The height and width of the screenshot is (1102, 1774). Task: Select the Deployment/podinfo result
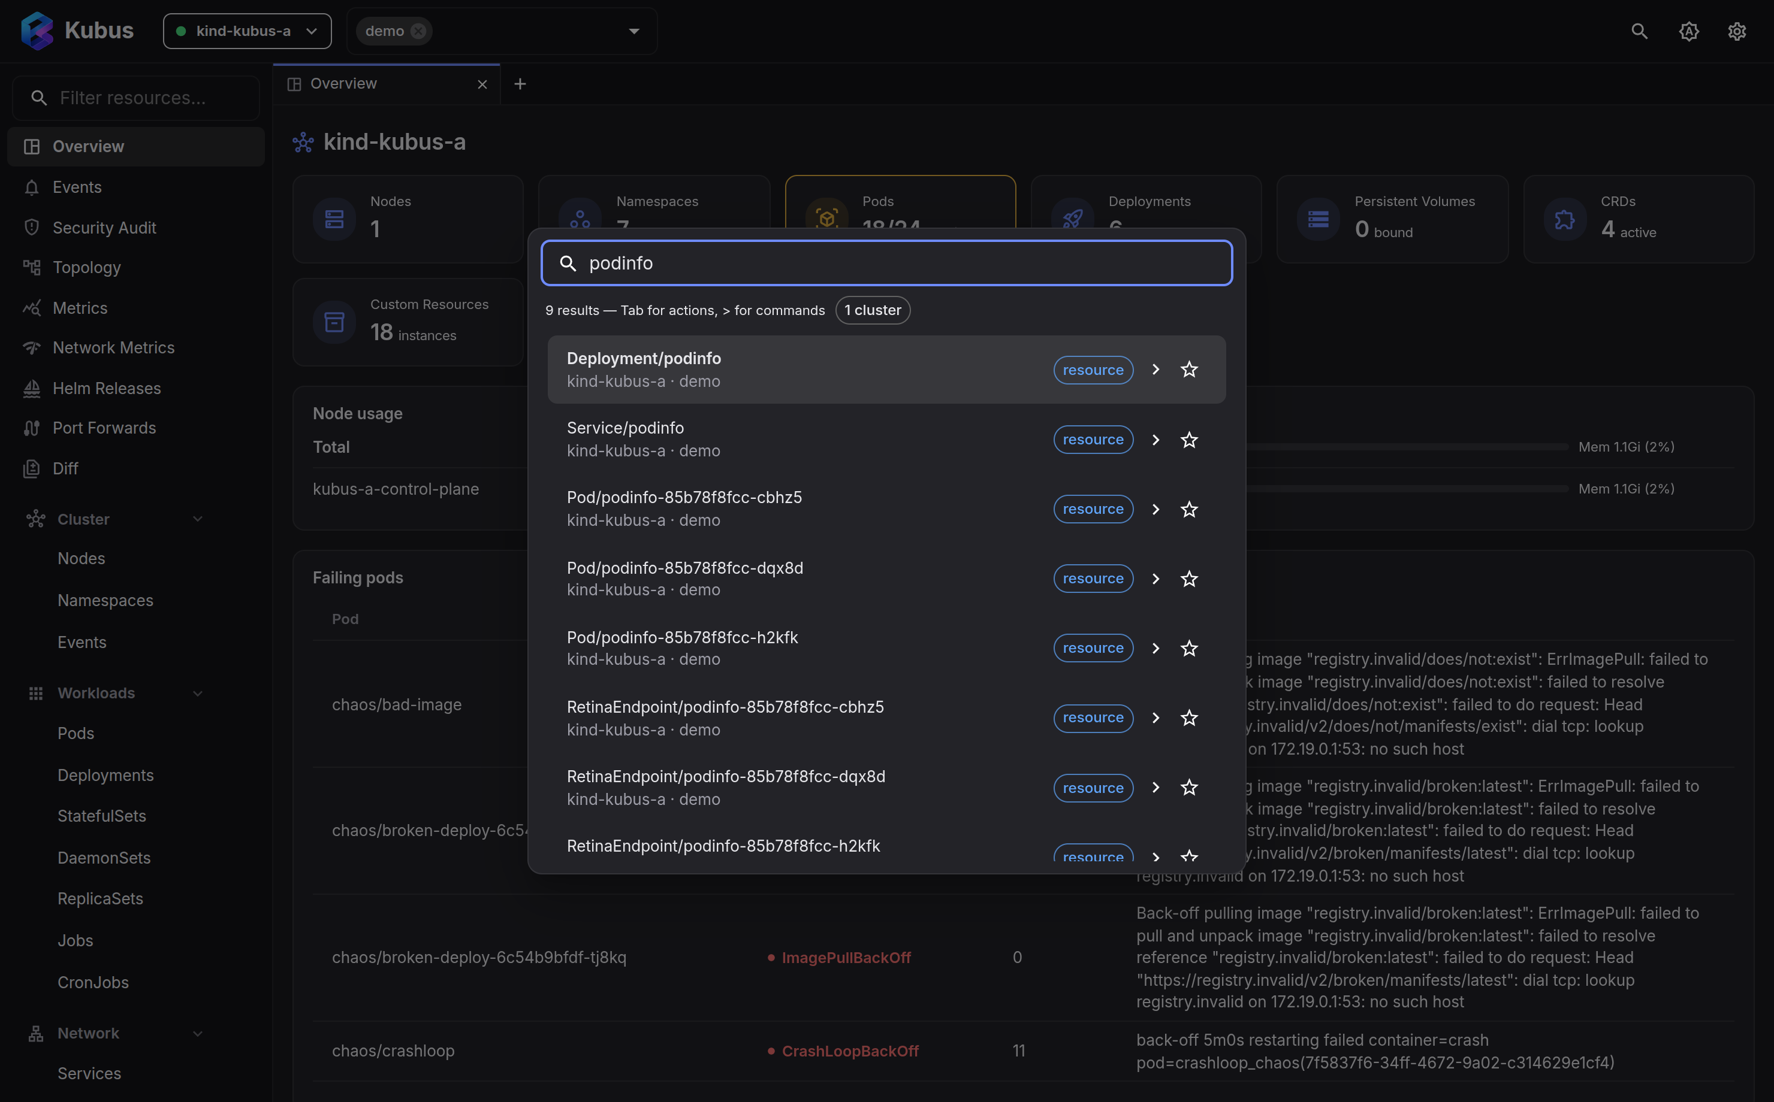pos(886,370)
